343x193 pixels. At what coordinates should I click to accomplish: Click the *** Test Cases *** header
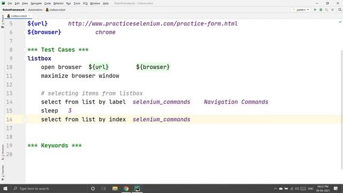[x=58, y=50]
